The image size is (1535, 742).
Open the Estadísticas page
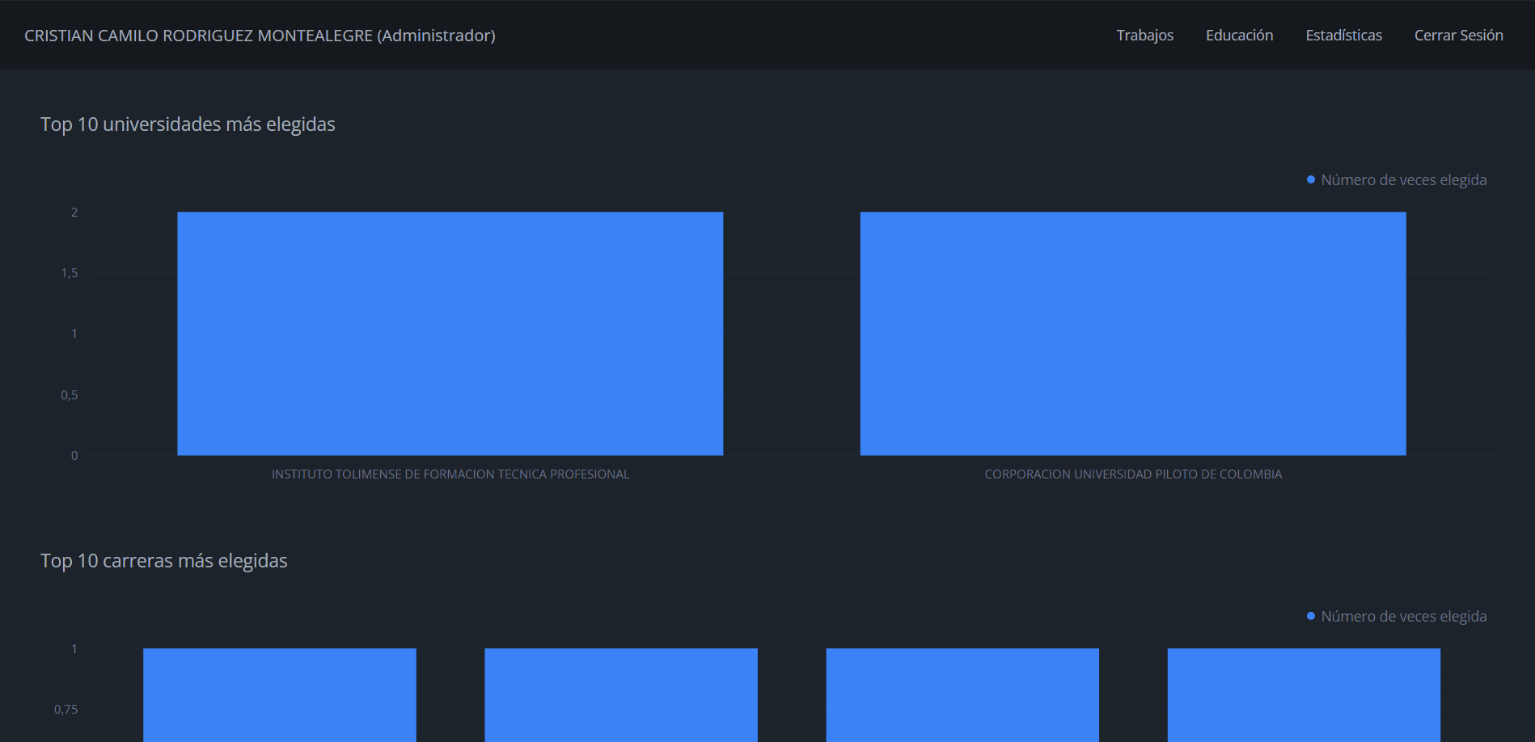tap(1343, 36)
